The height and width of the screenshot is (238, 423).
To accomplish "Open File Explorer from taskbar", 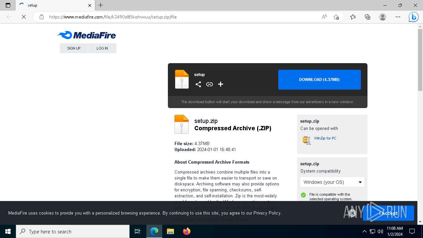I will 170,231.
